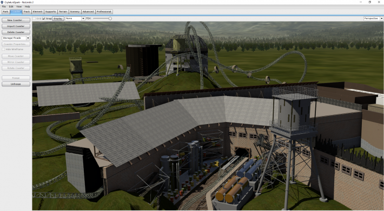Toggle the Snap checkbox
This screenshot has width=384, height=211.
pos(44,18)
